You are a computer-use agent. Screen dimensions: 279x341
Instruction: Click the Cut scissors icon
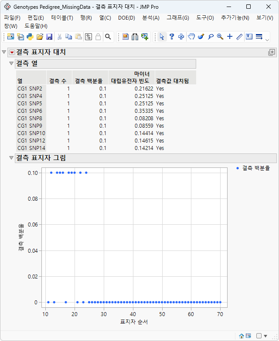click(59, 37)
